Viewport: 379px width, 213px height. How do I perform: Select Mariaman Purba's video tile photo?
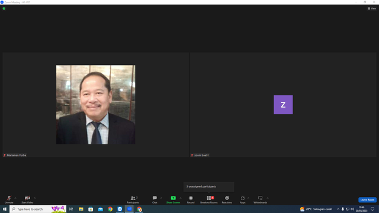click(x=96, y=105)
